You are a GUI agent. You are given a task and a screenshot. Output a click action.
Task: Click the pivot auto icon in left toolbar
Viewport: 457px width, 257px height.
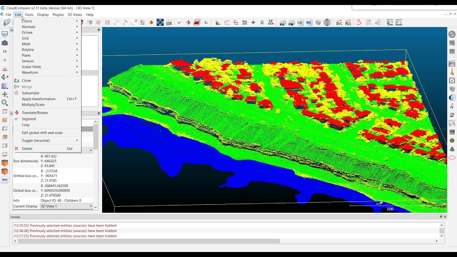point(5,69)
